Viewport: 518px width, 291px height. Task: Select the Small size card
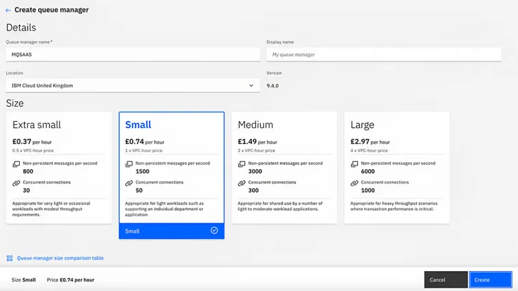point(172,175)
